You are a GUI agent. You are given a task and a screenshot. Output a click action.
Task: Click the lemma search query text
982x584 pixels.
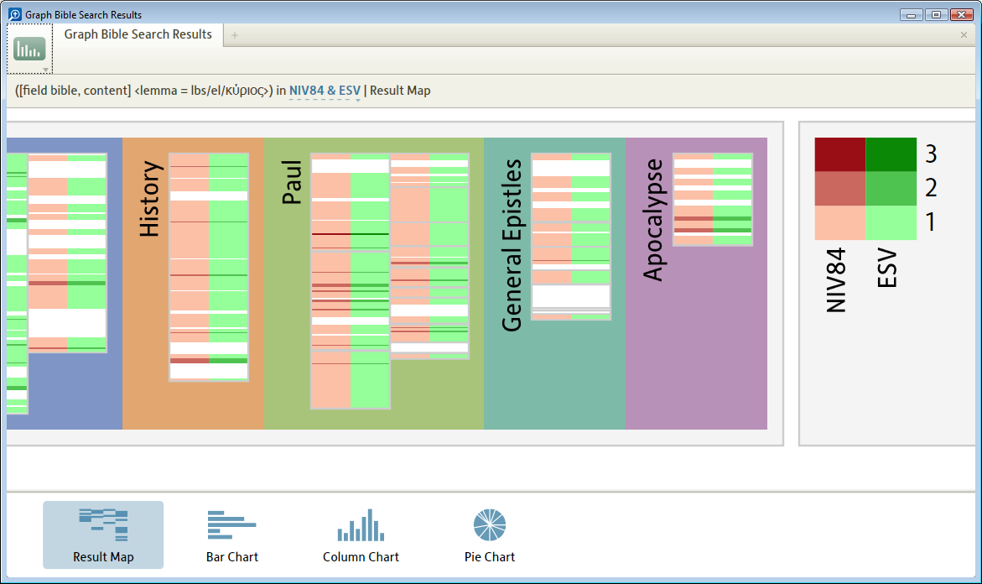pyautogui.click(x=143, y=91)
